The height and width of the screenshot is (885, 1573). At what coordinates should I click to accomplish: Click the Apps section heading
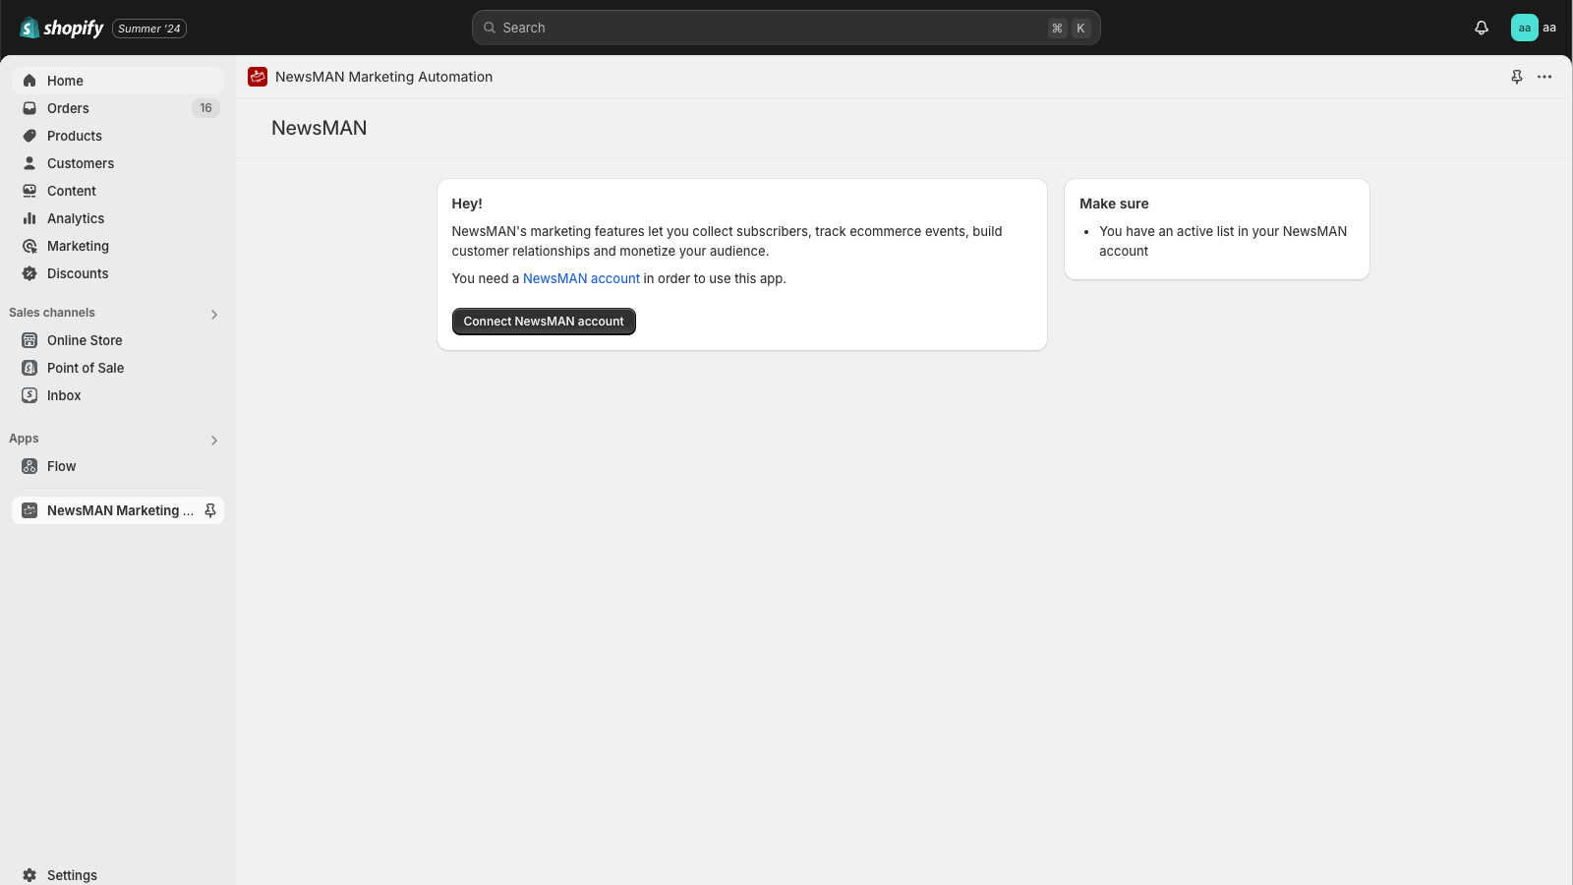click(x=24, y=439)
